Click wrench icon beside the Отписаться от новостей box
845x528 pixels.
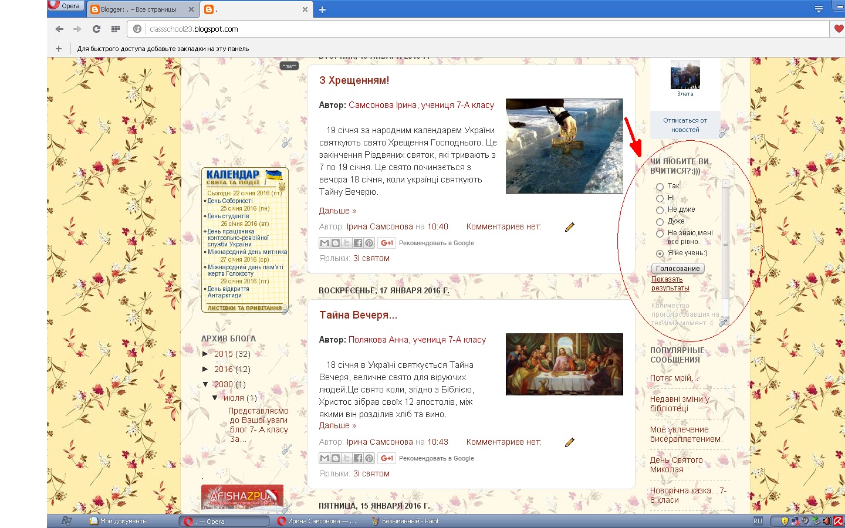(724, 132)
